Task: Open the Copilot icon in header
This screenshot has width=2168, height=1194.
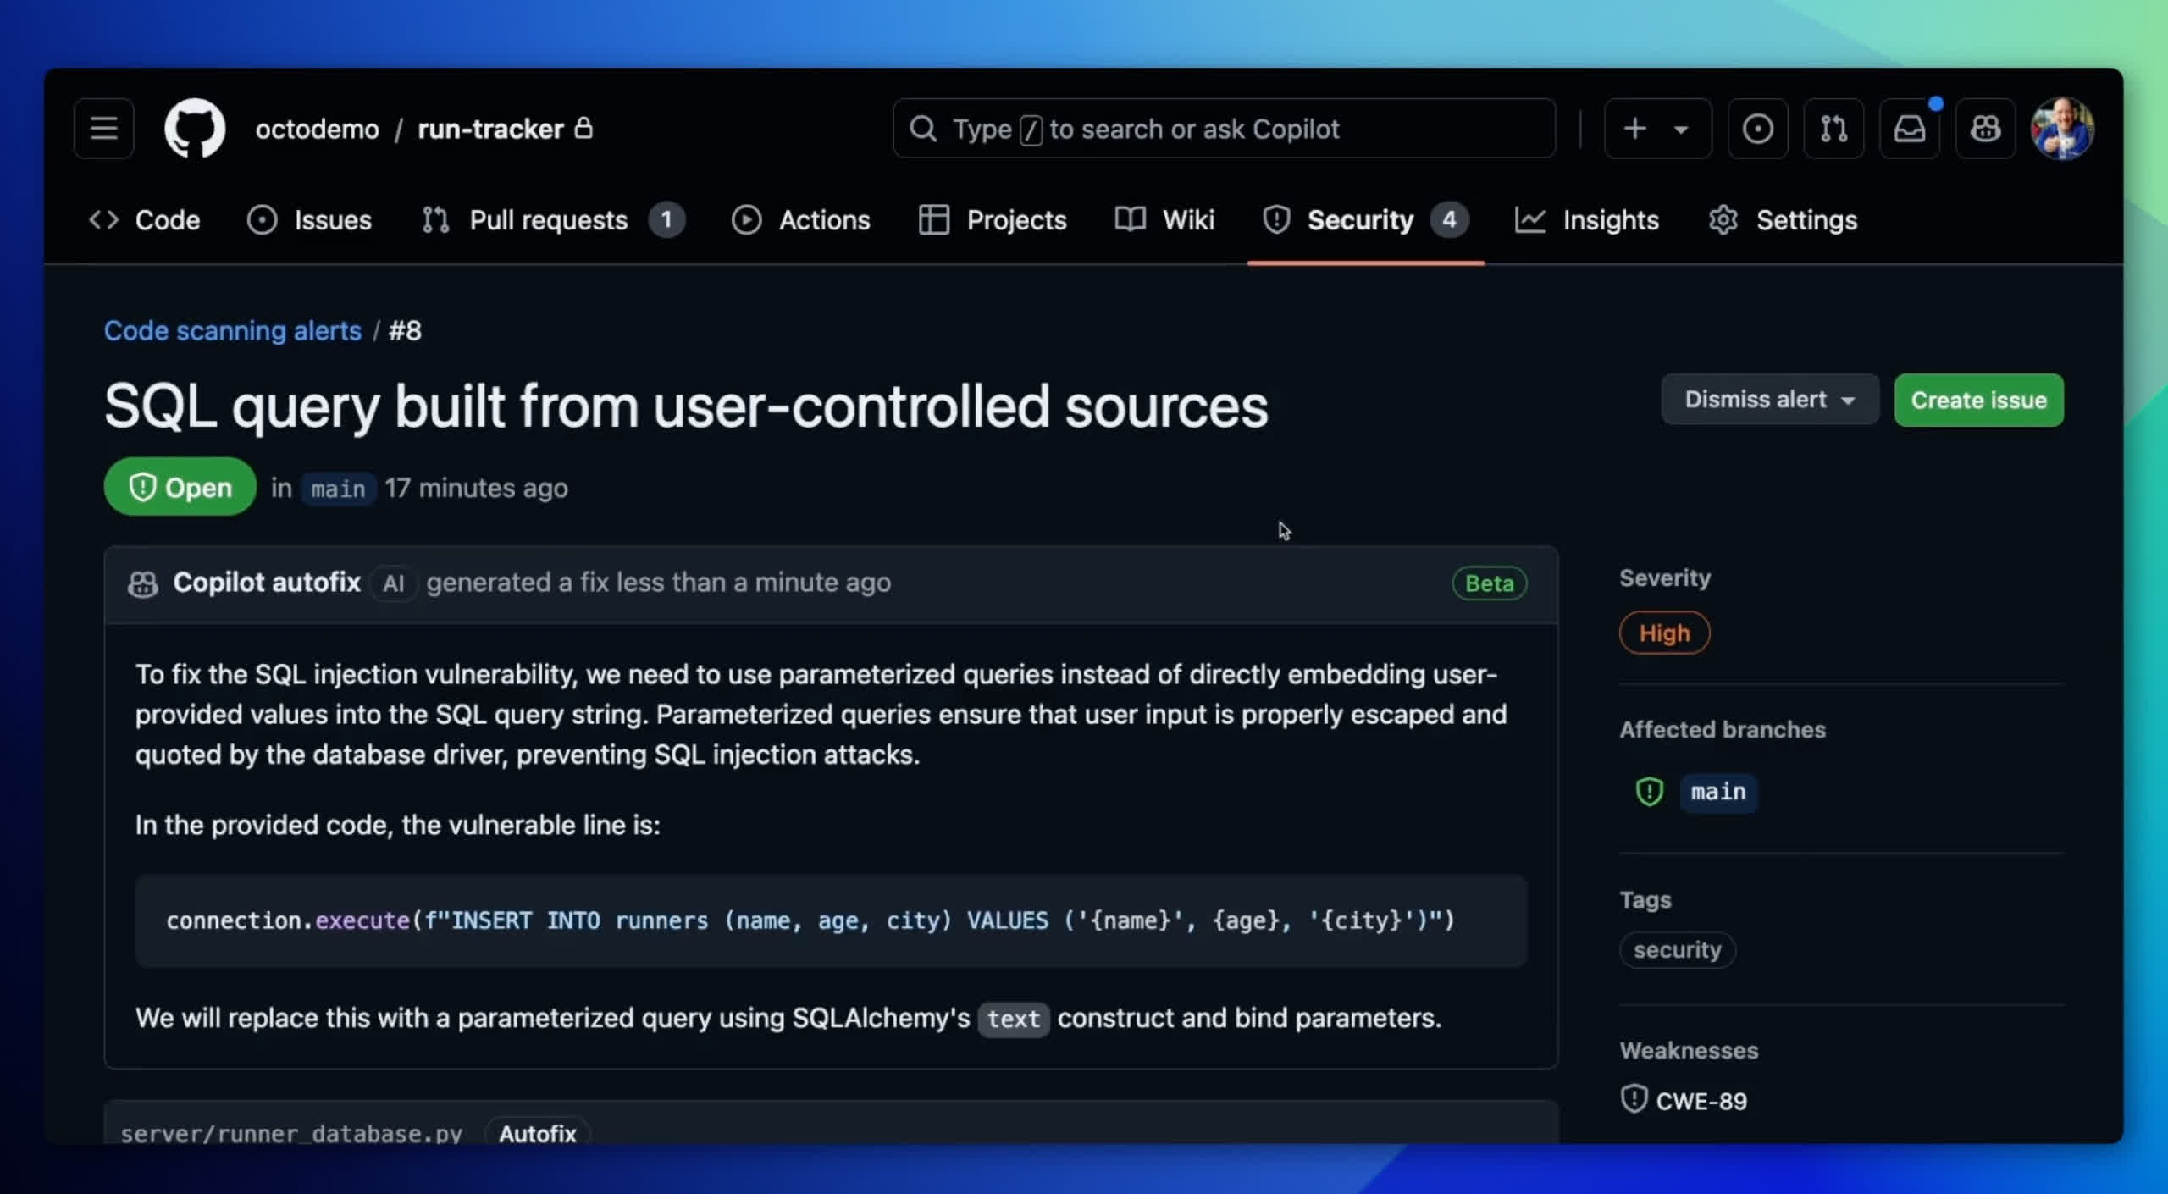Action: coord(1985,129)
